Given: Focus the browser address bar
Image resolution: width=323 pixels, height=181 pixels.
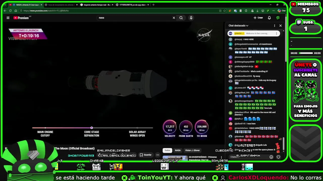Looking at the screenshot, I should point(119,11).
